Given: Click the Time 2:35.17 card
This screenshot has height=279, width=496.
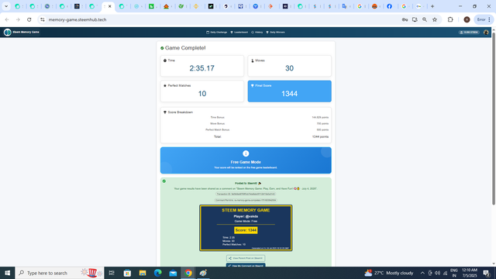Looking at the screenshot, I should click(x=202, y=66).
